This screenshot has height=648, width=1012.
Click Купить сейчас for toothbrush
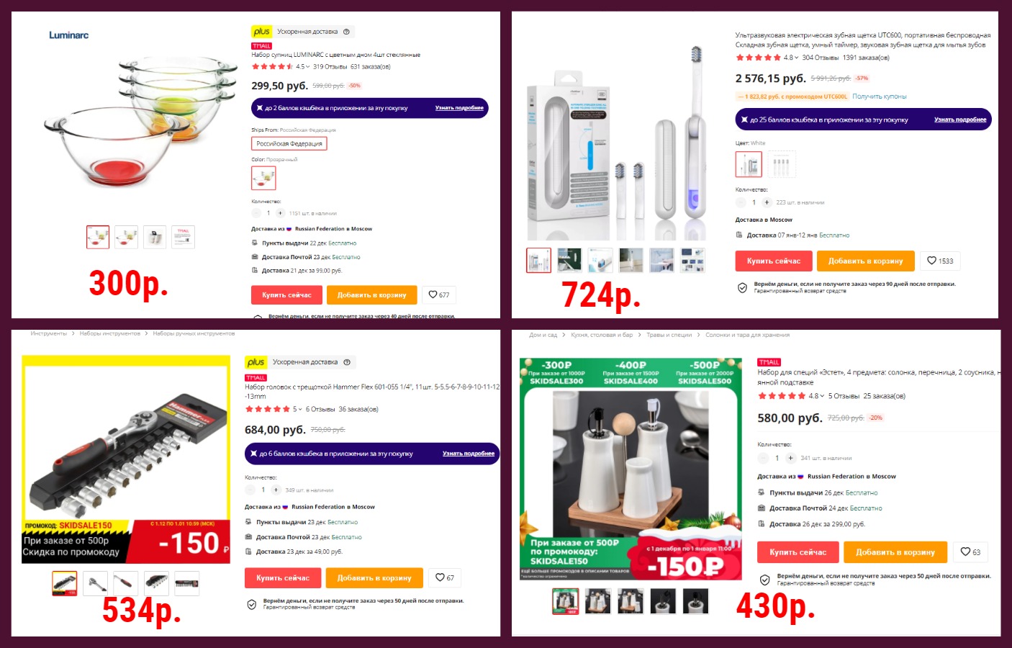pyautogui.click(x=774, y=261)
